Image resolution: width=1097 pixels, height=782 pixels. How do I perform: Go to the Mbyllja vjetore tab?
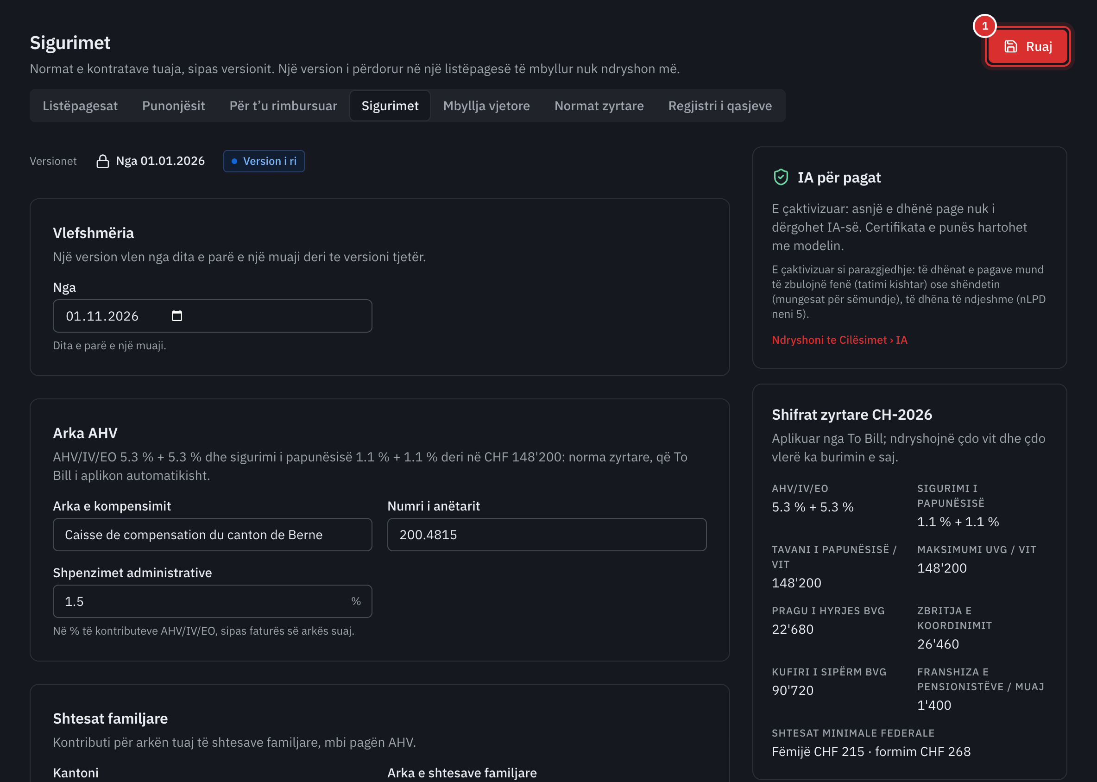pos(486,106)
